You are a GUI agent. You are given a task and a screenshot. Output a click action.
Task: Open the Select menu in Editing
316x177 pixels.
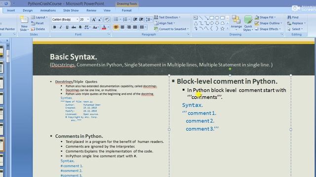(x=295, y=29)
